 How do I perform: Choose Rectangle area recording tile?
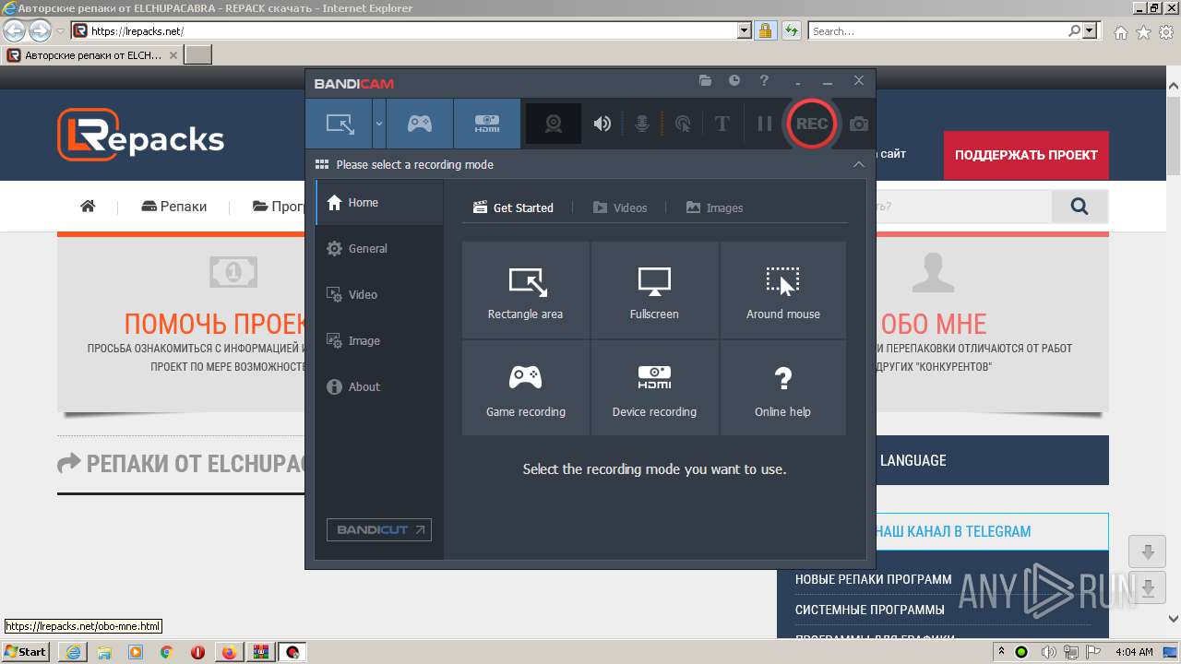pos(525,290)
